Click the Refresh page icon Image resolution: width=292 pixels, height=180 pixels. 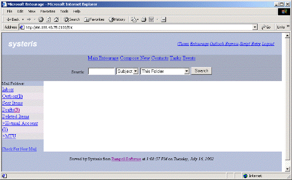[48, 19]
